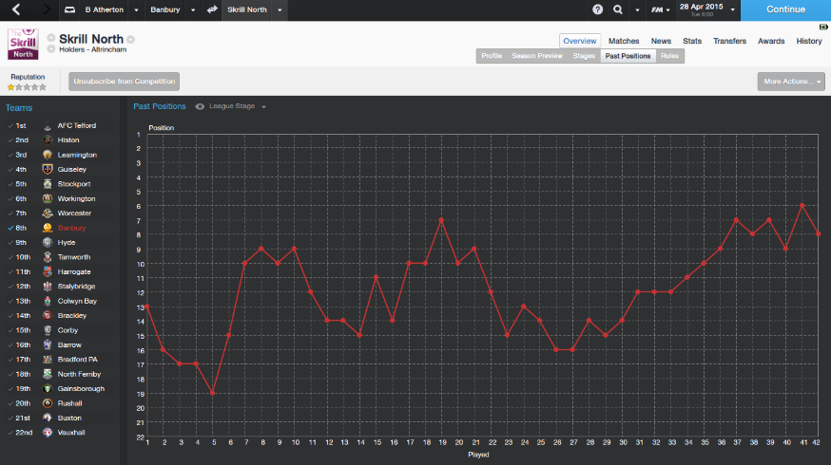
Task: Click Tamworth club badge
Action: 48,257
